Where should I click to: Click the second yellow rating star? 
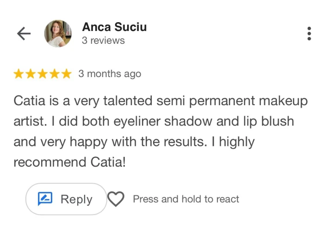click(x=31, y=74)
